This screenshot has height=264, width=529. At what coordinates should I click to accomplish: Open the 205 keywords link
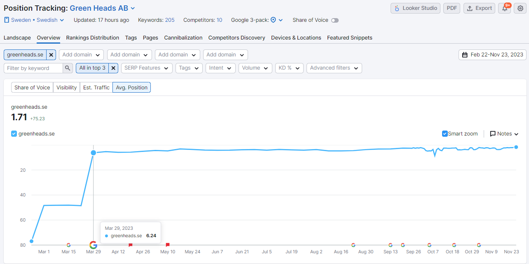tap(170, 20)
